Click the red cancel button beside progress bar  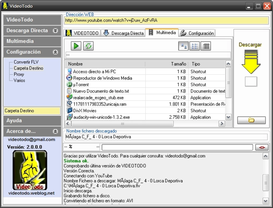coord(262,147)
